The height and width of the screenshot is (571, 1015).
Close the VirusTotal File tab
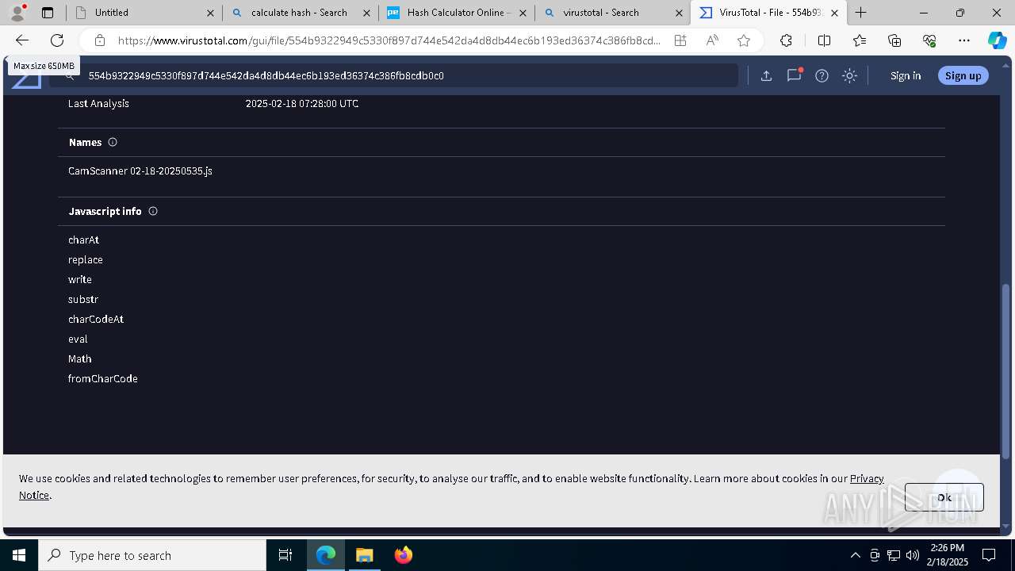pyautogui.click(x=834, y=13)
